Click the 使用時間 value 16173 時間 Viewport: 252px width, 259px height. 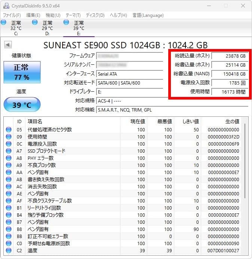pos(230,92)
